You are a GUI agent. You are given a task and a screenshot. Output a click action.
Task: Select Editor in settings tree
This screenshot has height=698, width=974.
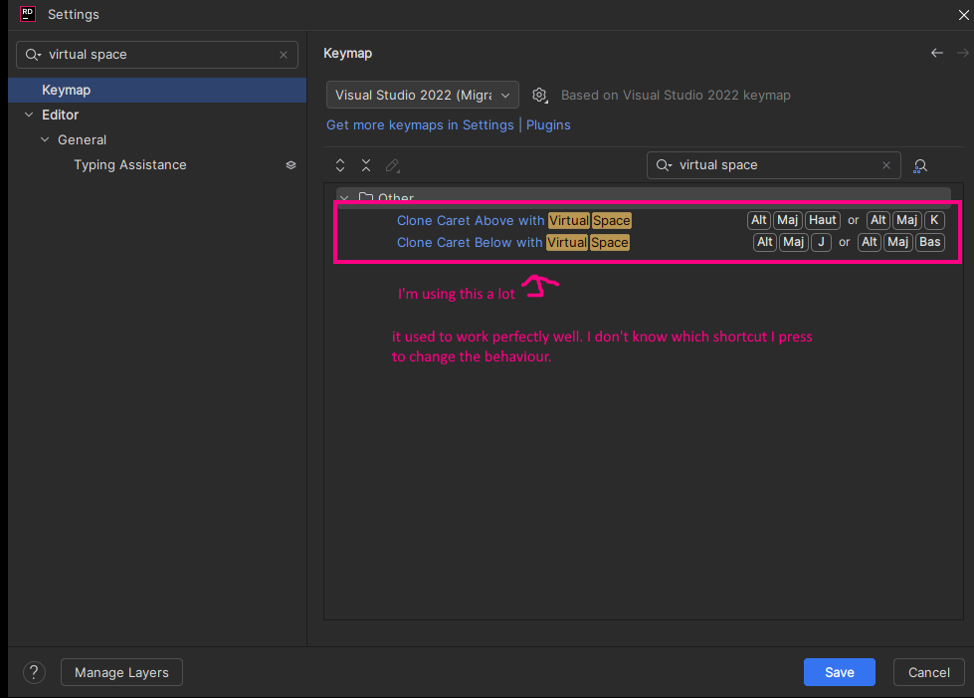61,115
